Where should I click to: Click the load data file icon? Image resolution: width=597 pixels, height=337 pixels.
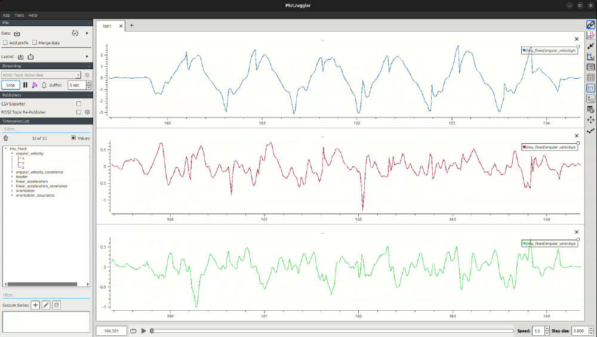point(17,33)
